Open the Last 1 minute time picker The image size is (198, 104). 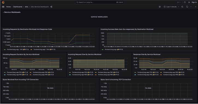[x=171, y=7]
